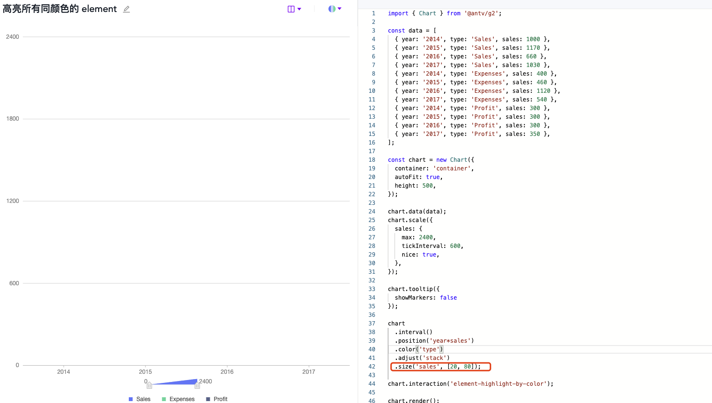The image size is (712, 403).
Task: Toggle the Expenses series via its legend label
Action: (x=182, y=399)
